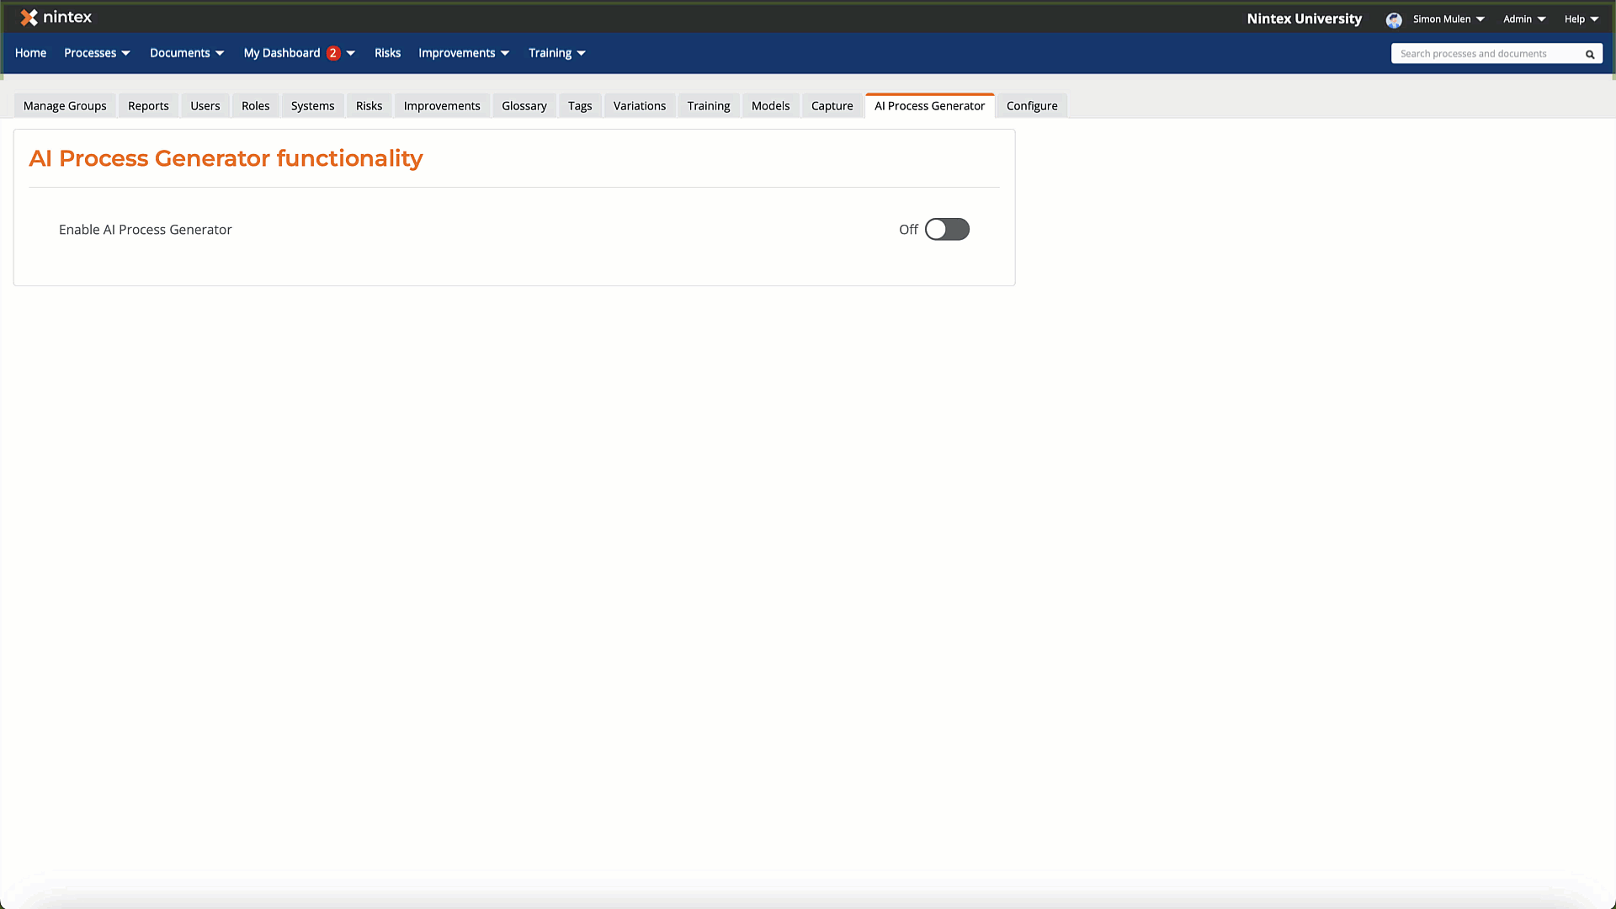Open the user avatar icon
The width and height of the screenshot is (1616, 909).
tap(1394, 19)
